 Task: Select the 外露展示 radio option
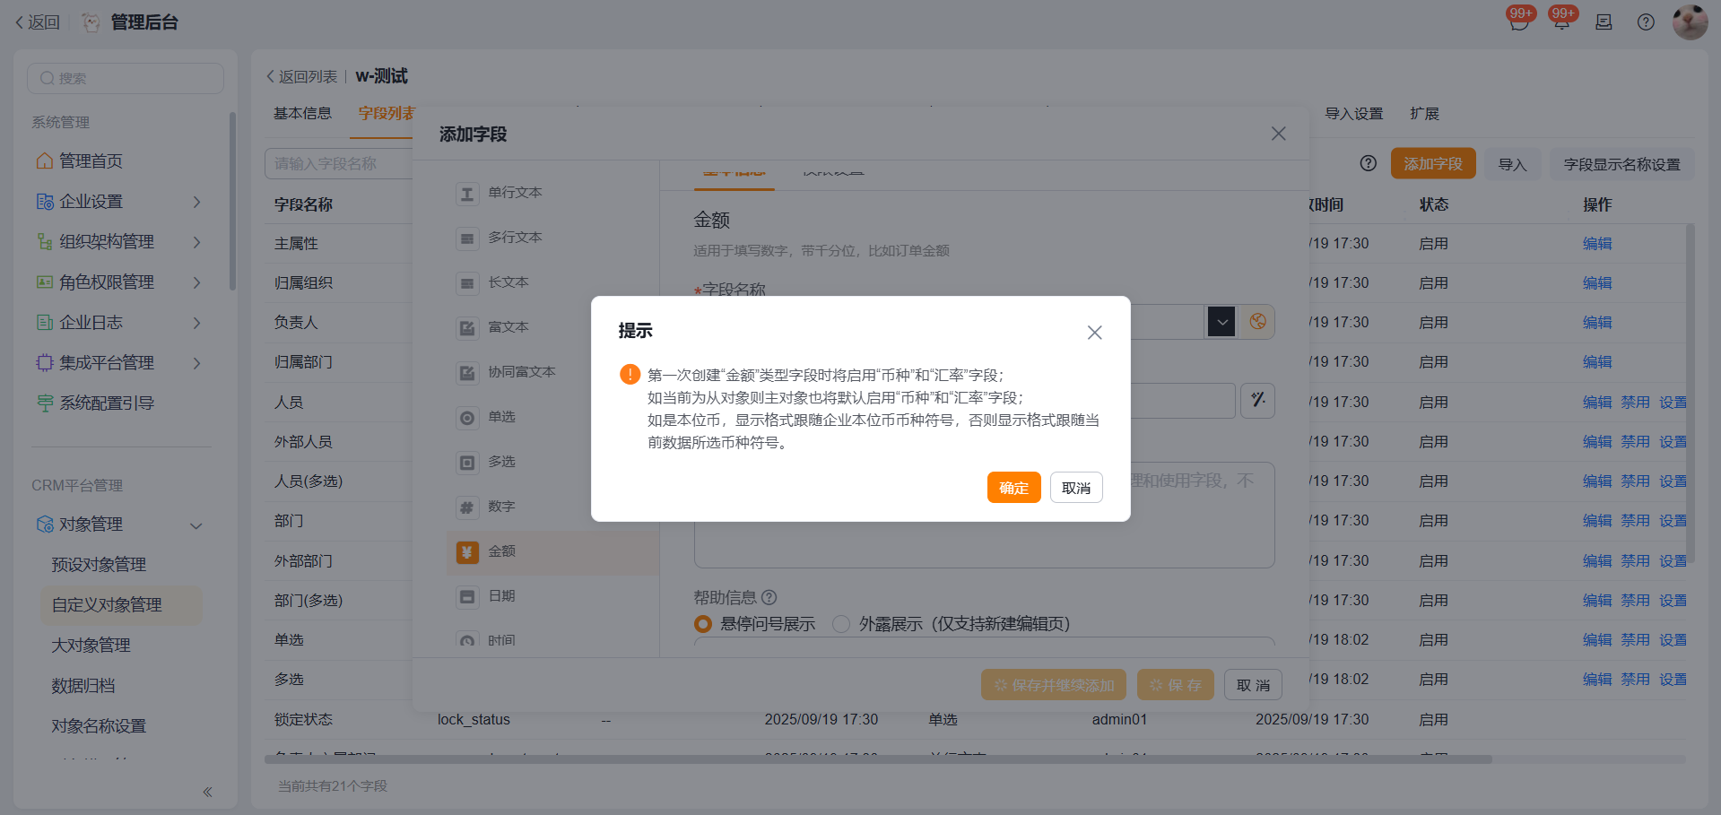[x=841, y=624]
